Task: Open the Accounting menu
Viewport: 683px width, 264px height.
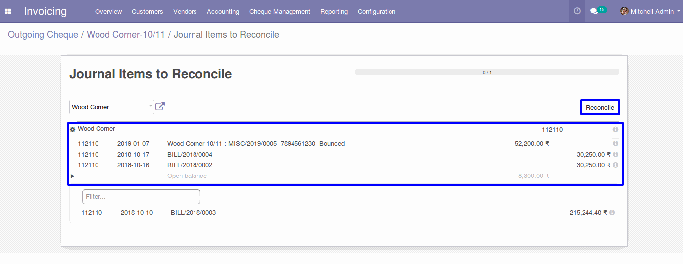Action: 223,11
